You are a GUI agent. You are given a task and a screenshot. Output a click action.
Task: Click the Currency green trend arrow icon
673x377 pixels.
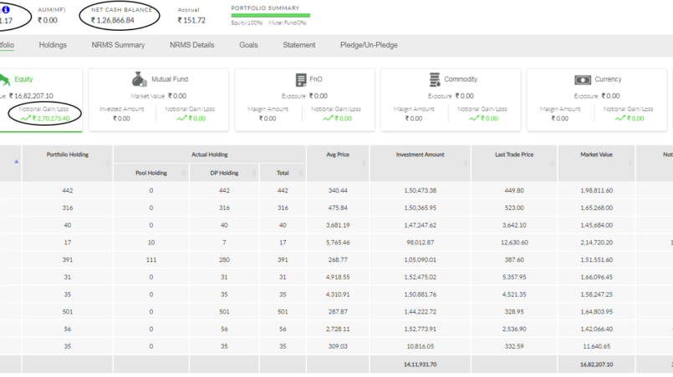(x=619, y=118)
